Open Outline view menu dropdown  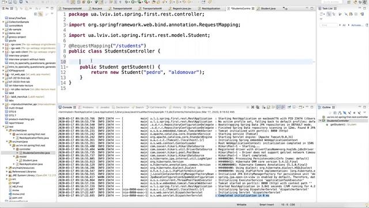click(x=365, y=113)
